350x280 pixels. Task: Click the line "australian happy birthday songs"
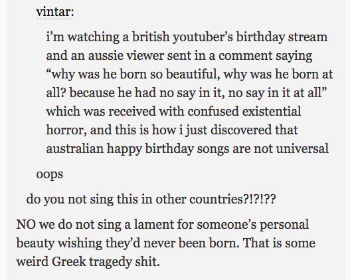click(187, 149)
